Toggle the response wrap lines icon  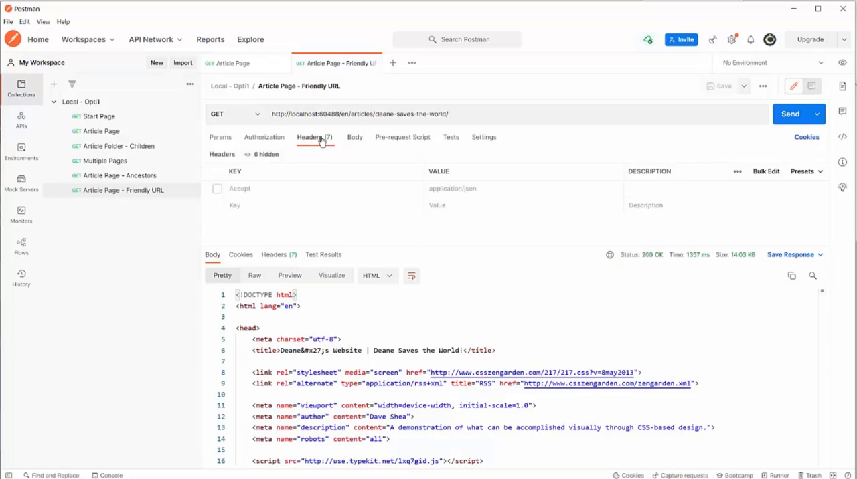[x=411, y=276]
